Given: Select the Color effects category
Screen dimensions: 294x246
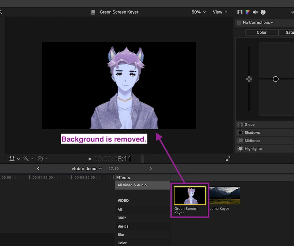Looking at the screenshot, I should pos(142,243).
